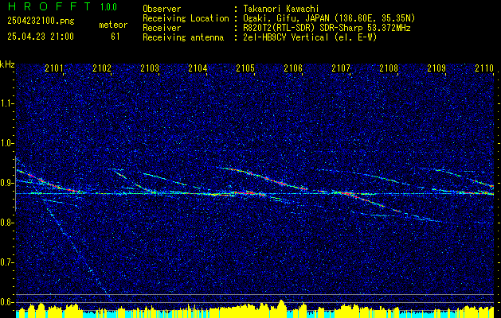
Task: Click the 2108 time marker
Action: [x=389, y=68]
